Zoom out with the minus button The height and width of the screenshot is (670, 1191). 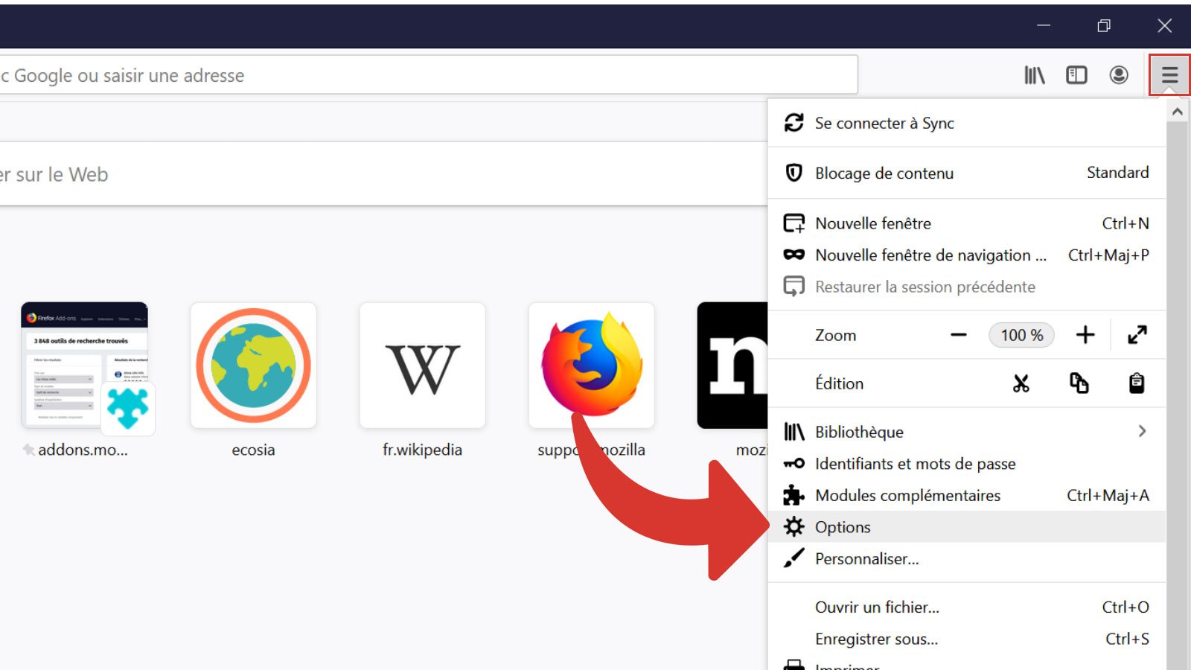click(x=958, y=334)
